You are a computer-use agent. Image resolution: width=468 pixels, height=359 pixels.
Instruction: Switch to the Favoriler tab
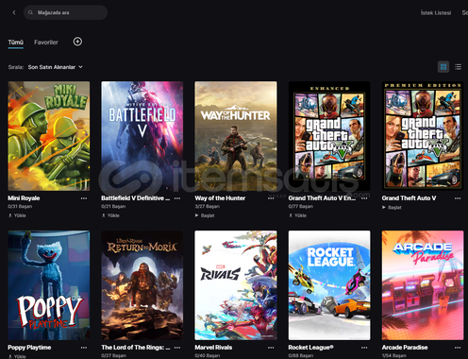[46, 43]
